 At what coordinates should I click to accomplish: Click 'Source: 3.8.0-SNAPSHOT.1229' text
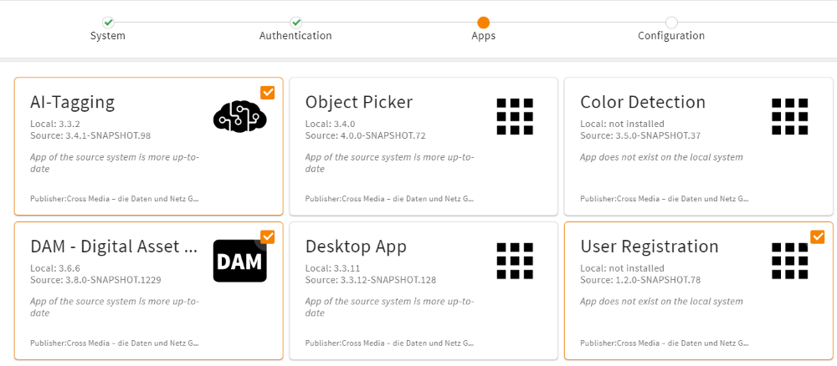95,280
